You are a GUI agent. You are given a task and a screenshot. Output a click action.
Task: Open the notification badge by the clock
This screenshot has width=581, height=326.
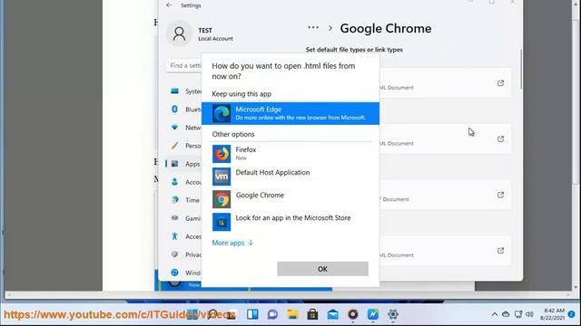tap(571, 314)
